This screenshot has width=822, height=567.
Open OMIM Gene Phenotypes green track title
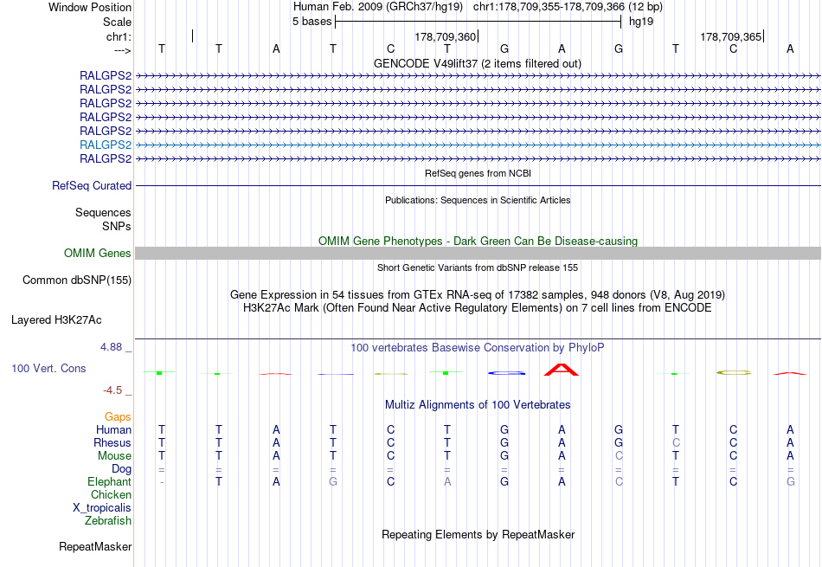478,241
